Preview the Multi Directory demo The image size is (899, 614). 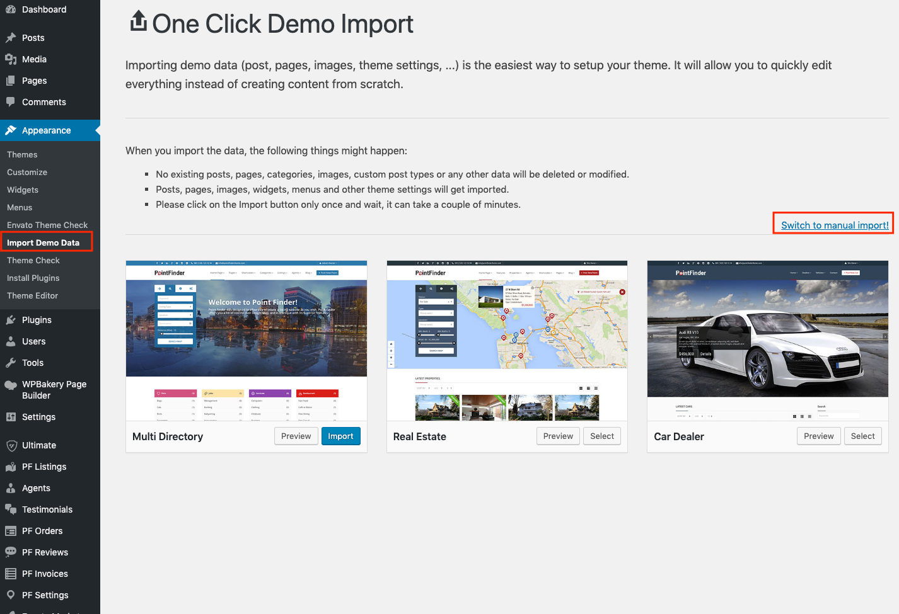pyautogui.click(x=296, y=436)
